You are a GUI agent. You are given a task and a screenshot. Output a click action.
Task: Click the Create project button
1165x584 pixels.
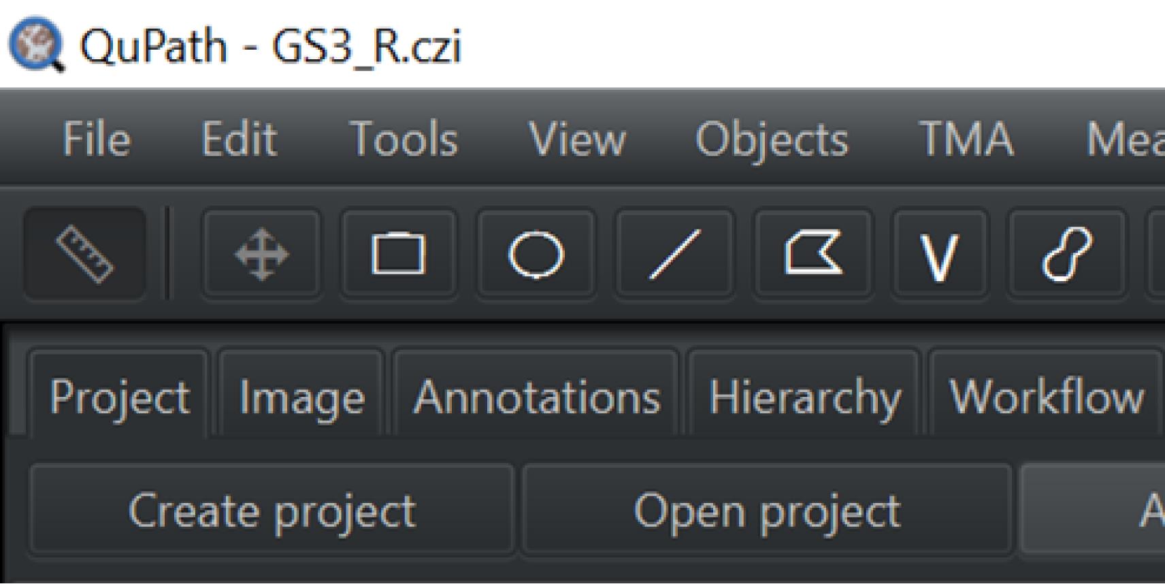272,510
